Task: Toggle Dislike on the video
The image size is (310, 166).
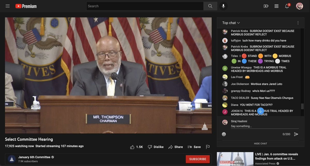Action: click(x=156, y=147)
